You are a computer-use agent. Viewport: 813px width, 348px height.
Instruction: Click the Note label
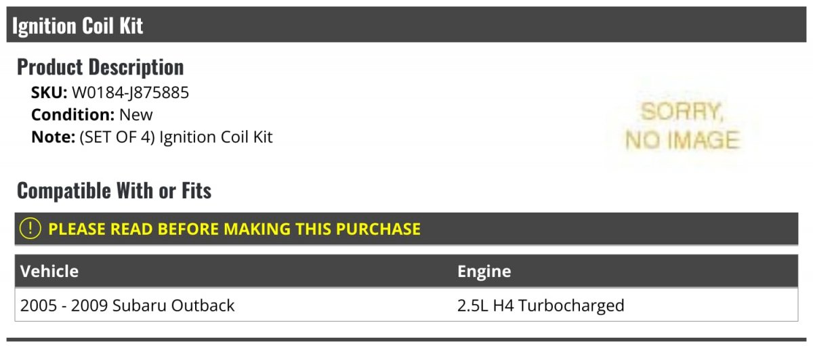pyautogui.click(x=53, y=137)
